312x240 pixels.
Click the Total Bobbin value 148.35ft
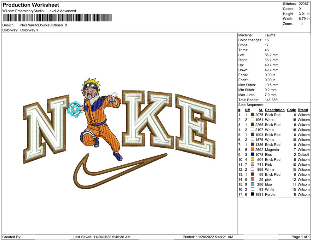point(271,100)
